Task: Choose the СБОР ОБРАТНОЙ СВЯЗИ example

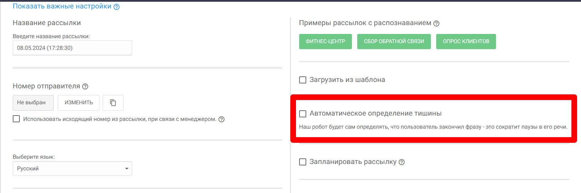Action: click(394, 41)
